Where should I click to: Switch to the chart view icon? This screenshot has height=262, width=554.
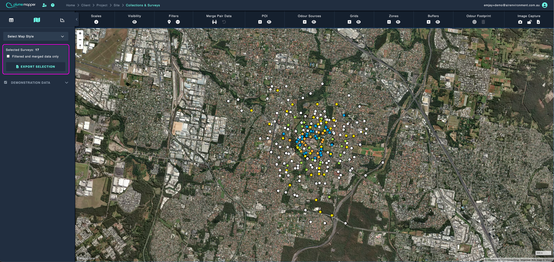click(x=62, y=20)
